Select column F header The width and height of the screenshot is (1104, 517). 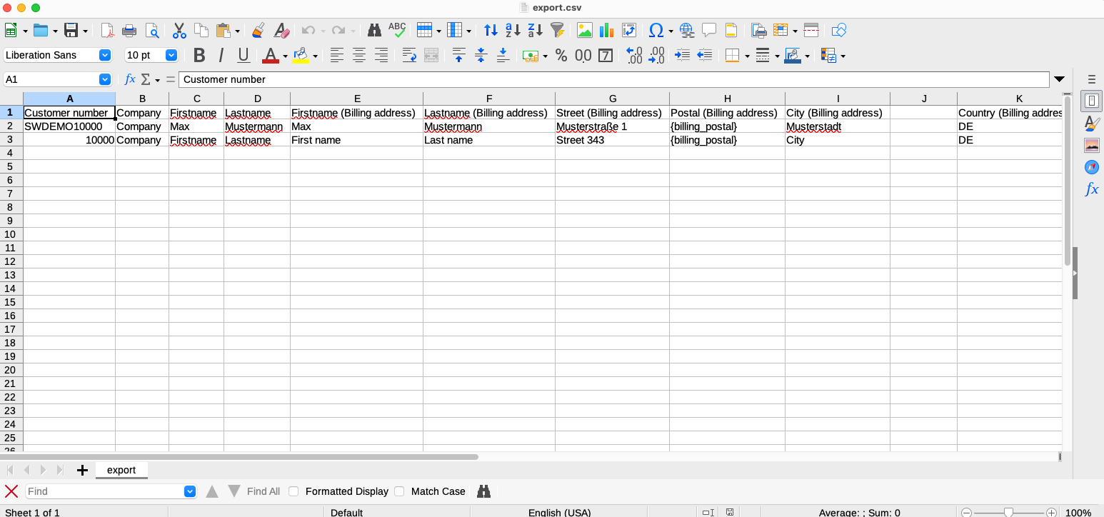[488, 99]
